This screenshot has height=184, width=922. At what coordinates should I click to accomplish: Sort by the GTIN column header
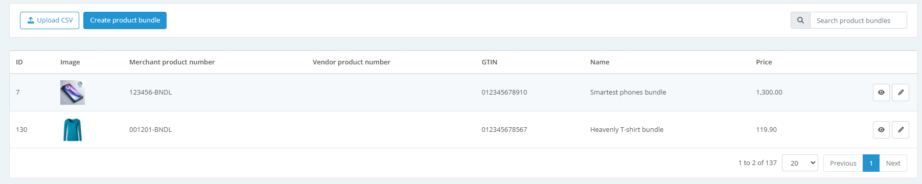(x=489, y=62)
